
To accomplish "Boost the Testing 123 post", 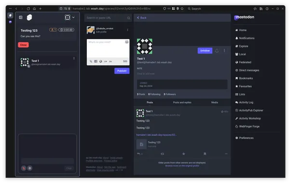I will pos(162,154).
